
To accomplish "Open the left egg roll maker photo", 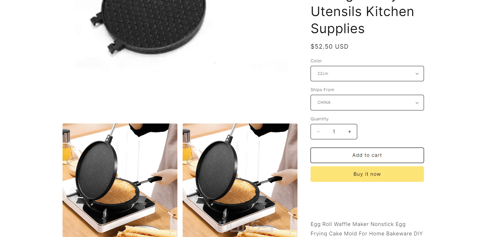I will click(120, 180).
